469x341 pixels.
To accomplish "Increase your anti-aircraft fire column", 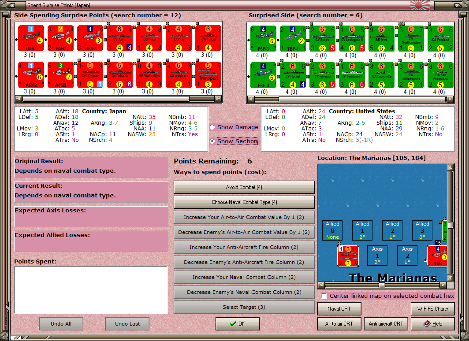I will 244,247.
